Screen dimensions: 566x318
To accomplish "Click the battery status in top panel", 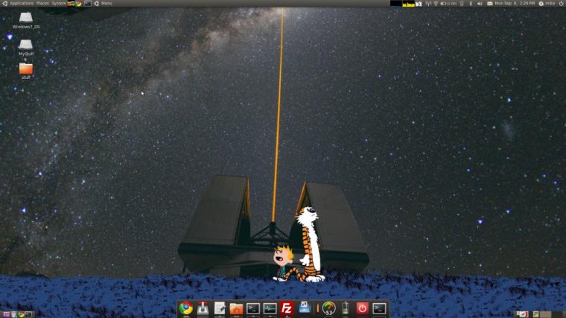I will (448, 4).
